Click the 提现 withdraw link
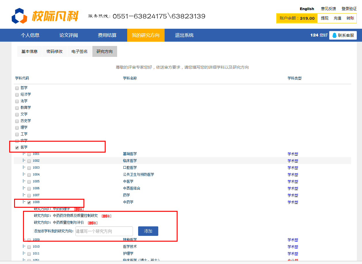Screen dimensions: 362x264 pyautogui.click(x=325, y=18)
